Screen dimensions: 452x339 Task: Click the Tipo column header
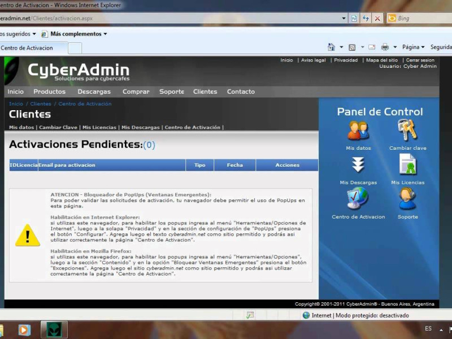click(200, 165)
